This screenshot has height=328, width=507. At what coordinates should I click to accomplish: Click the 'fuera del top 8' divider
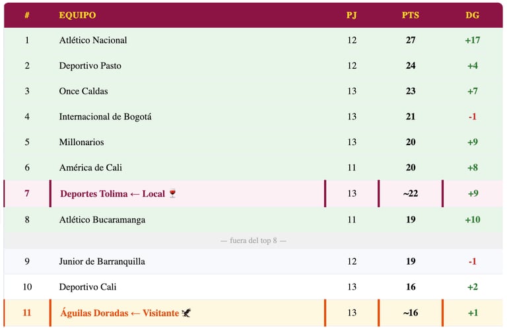point(253,241)
